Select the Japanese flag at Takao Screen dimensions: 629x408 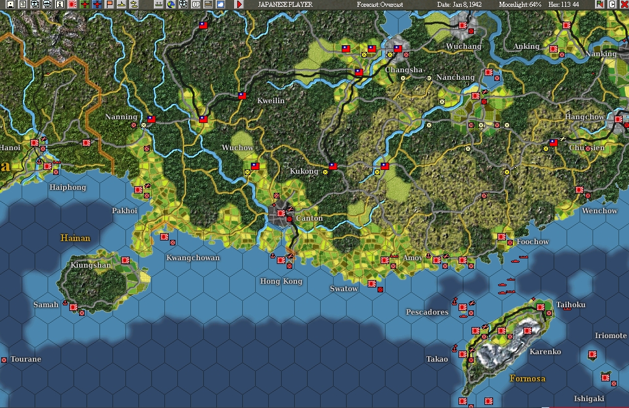point(463,354)
